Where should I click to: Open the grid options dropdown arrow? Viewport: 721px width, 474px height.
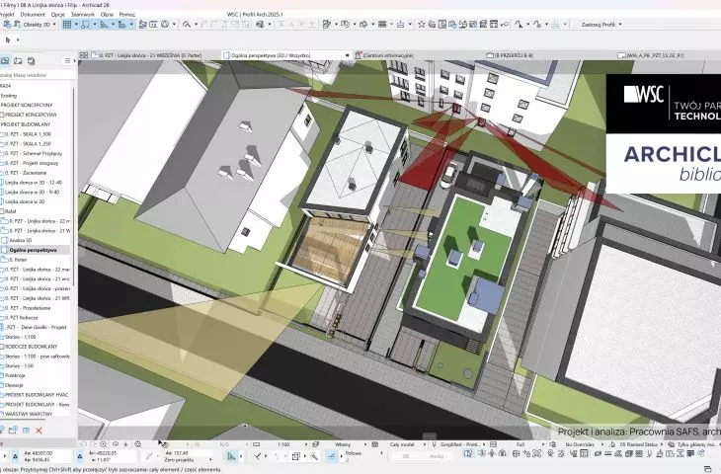[x=76, y=25]
